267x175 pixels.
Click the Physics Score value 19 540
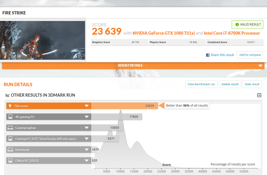click(193, 42)
